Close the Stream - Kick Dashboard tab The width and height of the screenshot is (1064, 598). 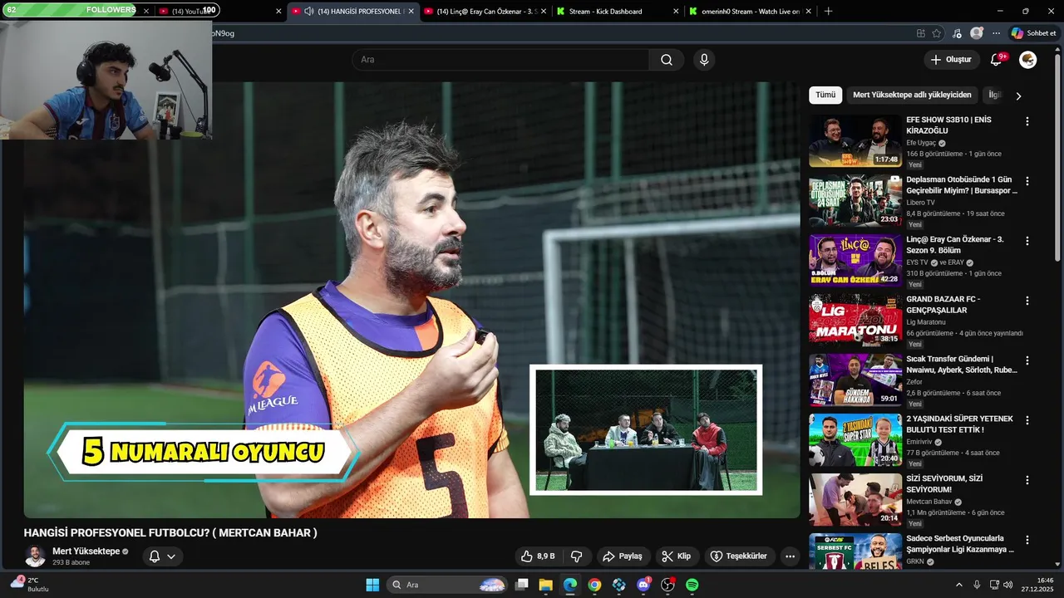coord(675,12)
